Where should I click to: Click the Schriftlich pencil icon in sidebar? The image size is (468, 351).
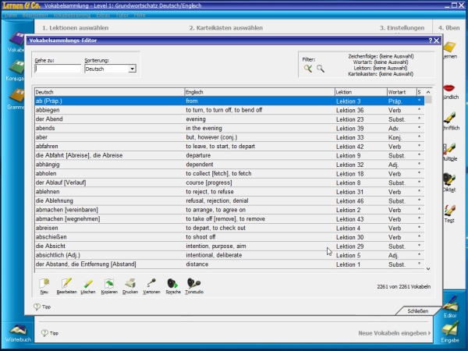[x=449, y=118]
